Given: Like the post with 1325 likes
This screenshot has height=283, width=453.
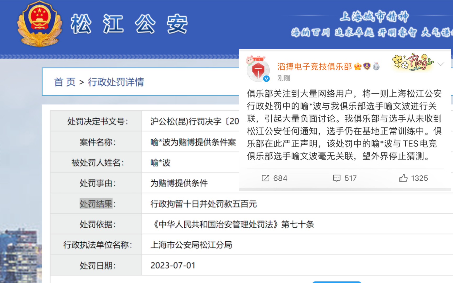Looking at the screenshot, I should (x=403, y=178).
